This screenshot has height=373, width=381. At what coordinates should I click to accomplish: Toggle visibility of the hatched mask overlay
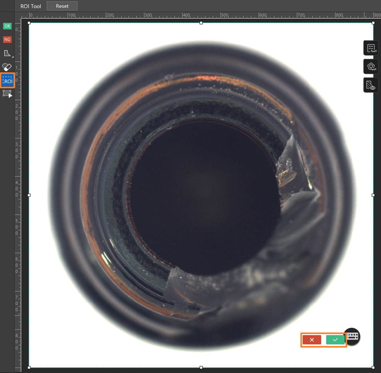pos(371,85)
